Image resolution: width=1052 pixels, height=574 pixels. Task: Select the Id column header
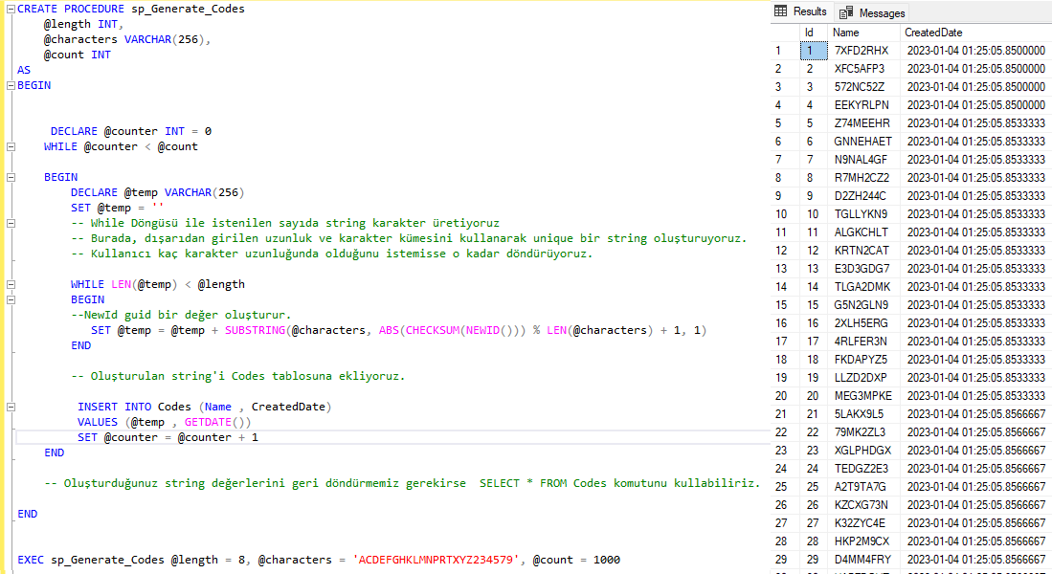click(x=813, y=33)
